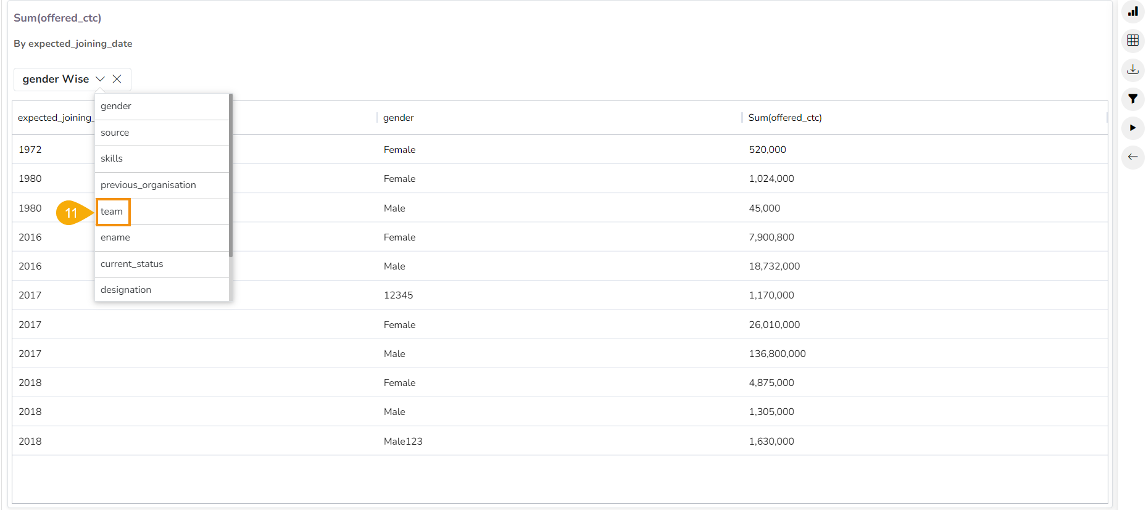The width and height of the screenshot is (1146, 510).
Task: Pick previous_organisation from the list
Action: [x=148, y=185]
